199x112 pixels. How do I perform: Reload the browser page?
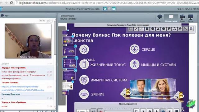[x=11, y=3]
